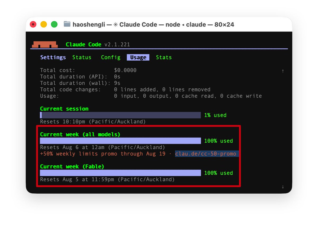This screenshot has width=318, height=228.
Task: Click the Total duration (API) row
Action: 80,77
